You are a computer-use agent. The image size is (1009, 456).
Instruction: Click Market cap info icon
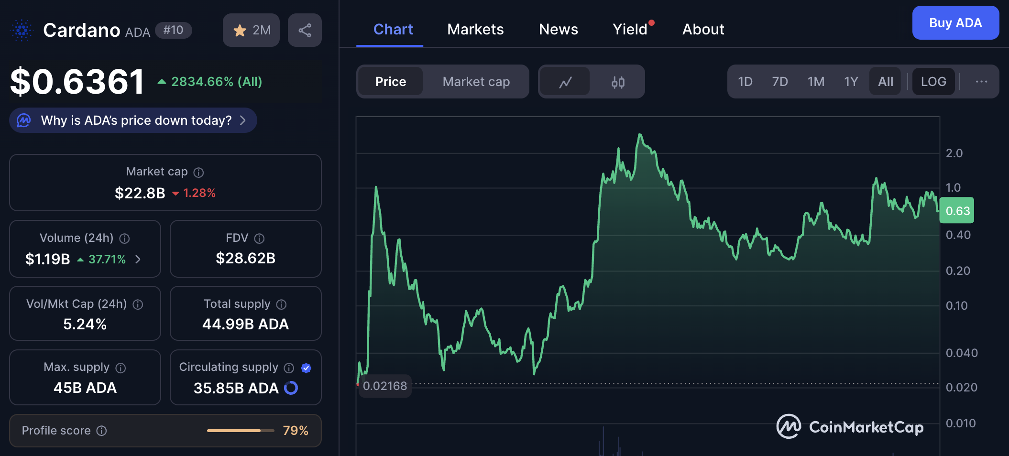pos(198,173)
